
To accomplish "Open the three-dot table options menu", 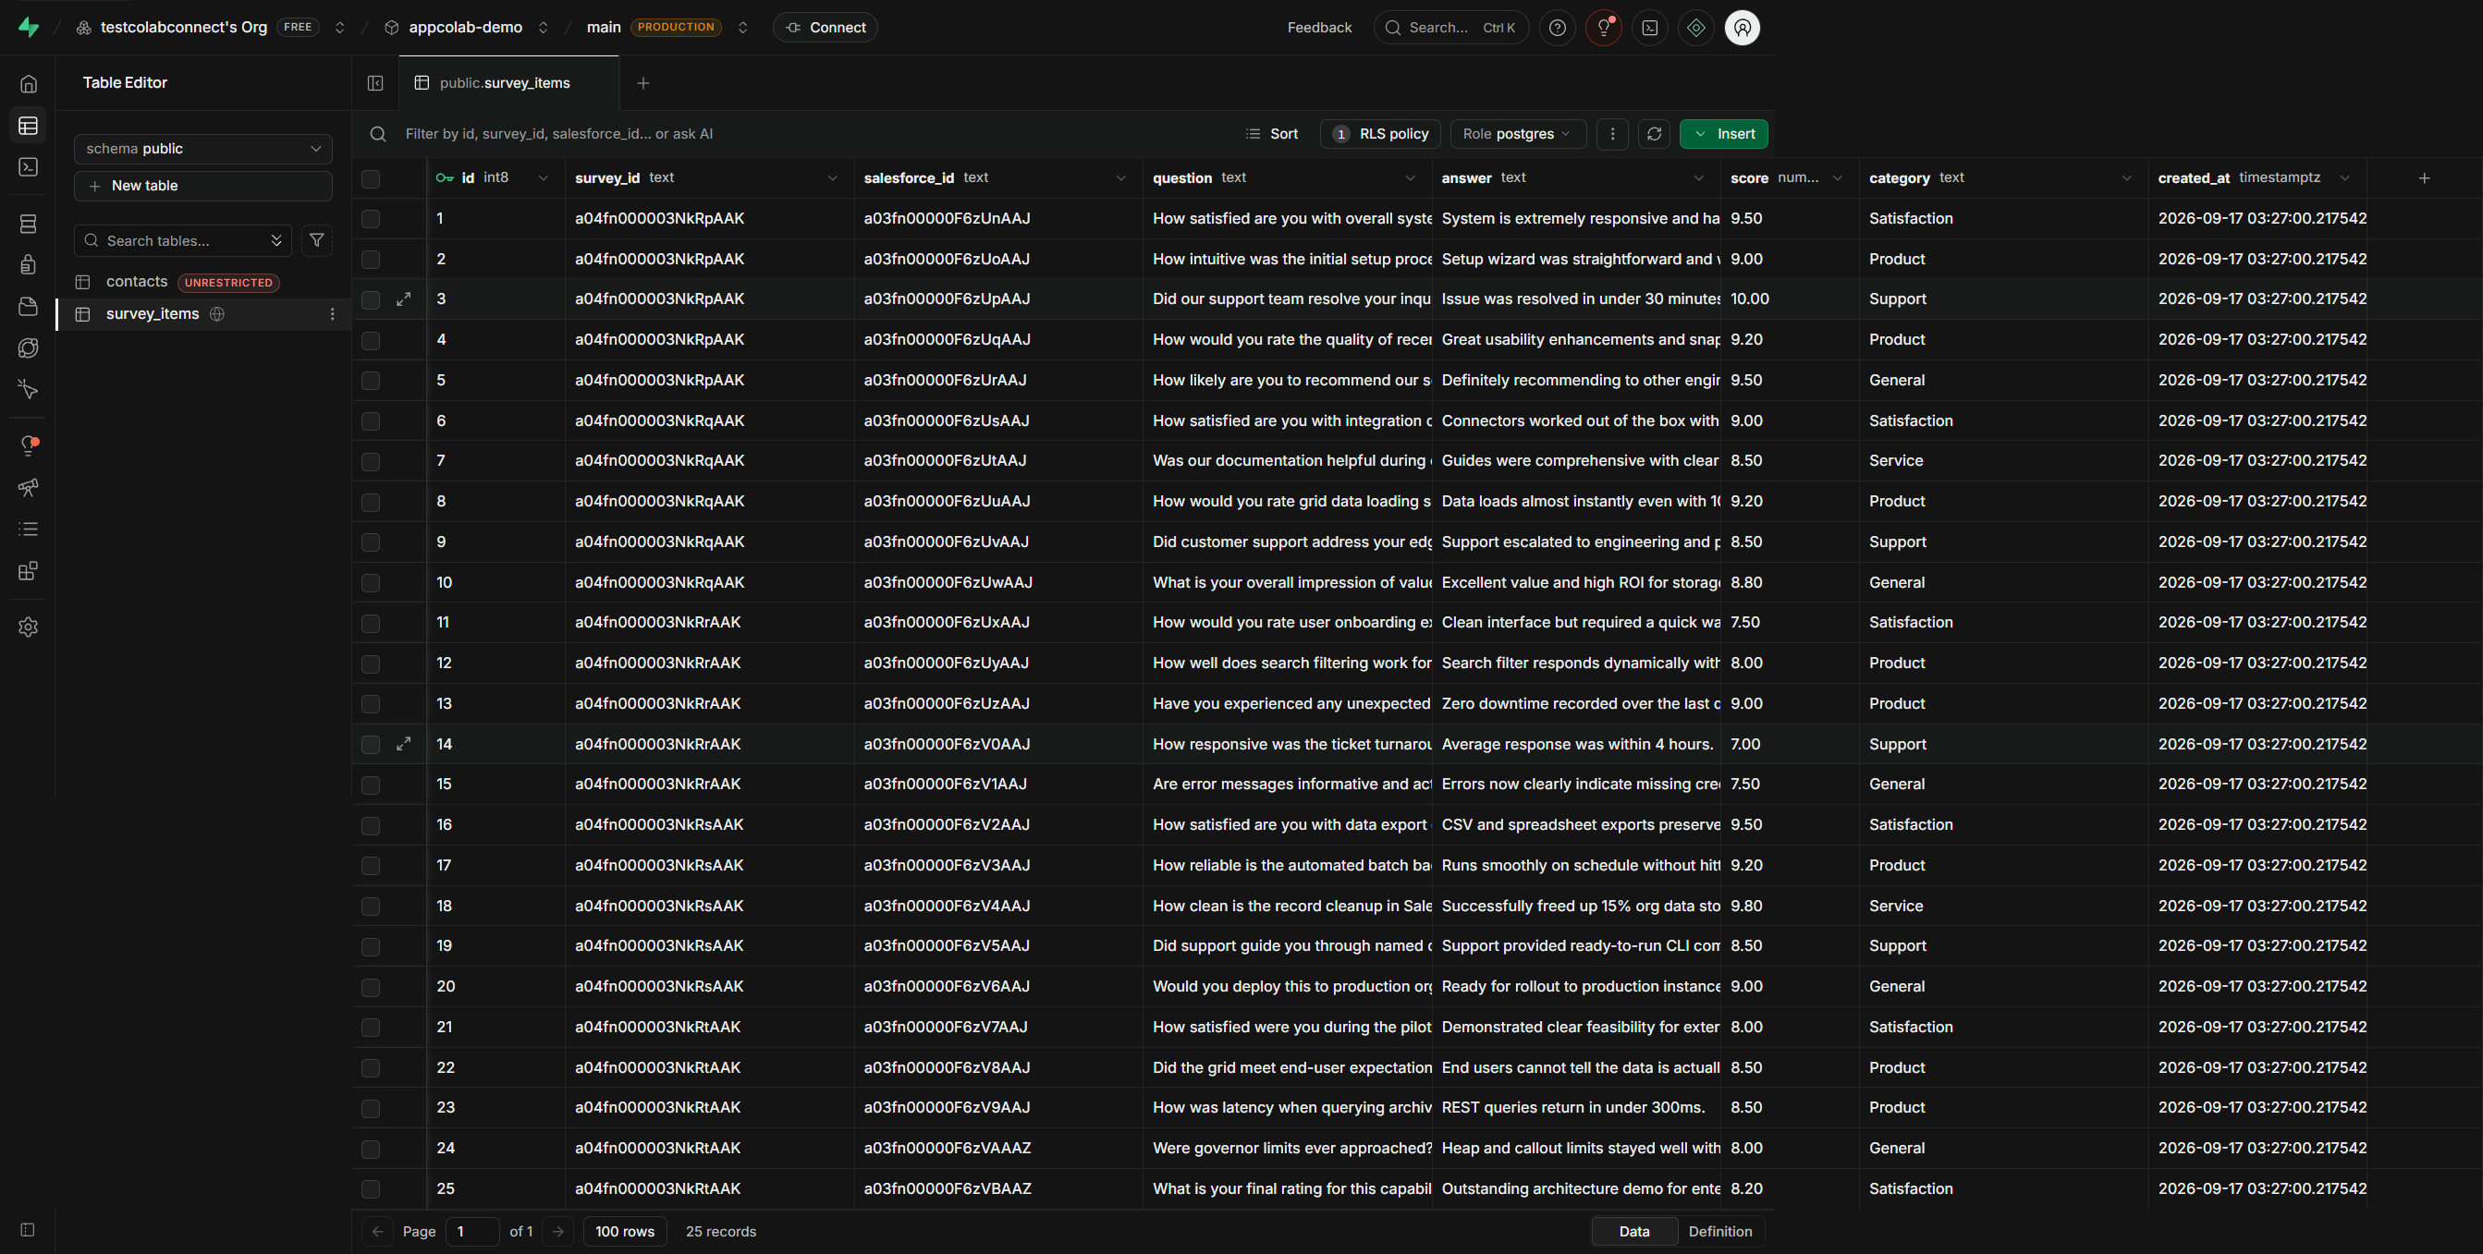I will [x=1612, y=134].
